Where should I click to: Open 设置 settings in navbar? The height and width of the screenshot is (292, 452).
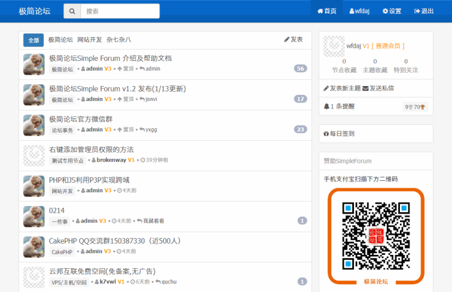click(x=392, y=11)
